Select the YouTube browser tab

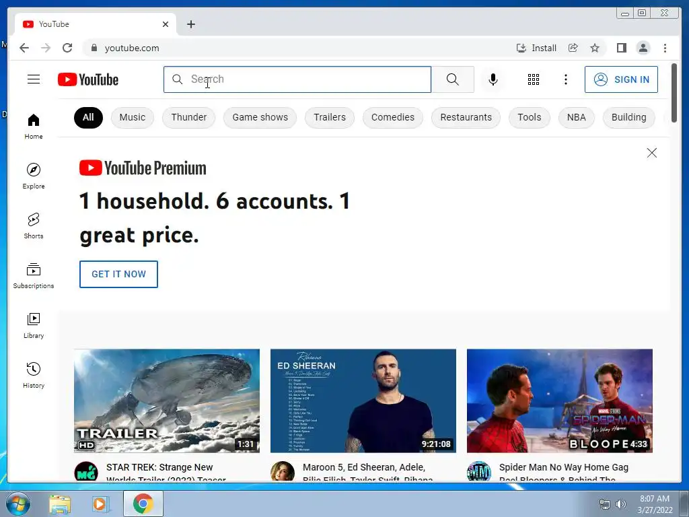pos(96,24)
